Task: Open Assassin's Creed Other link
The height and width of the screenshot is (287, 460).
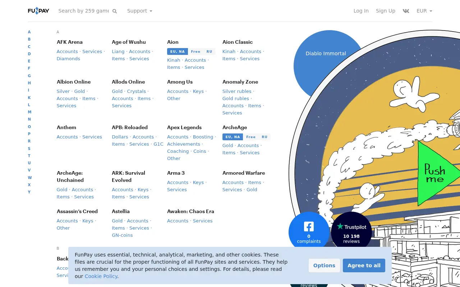Action: click(63, 228)
